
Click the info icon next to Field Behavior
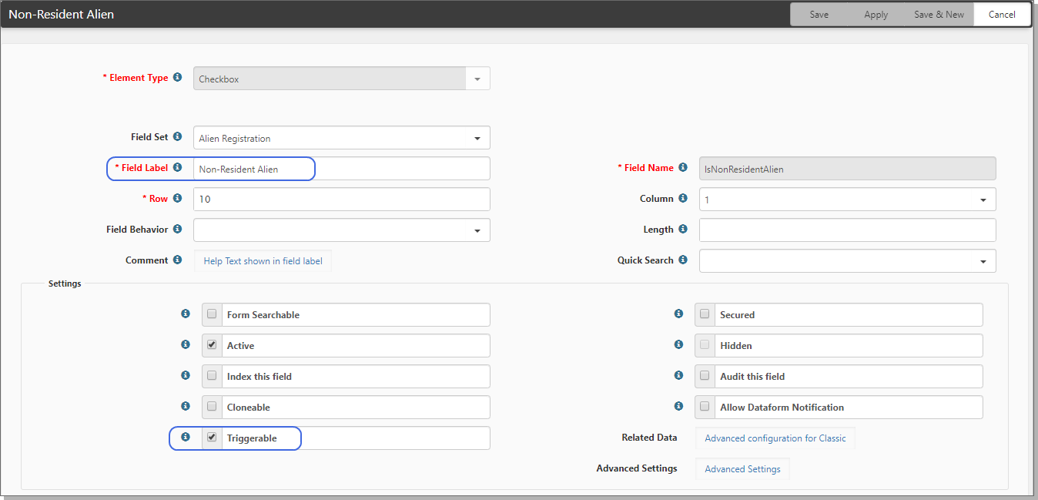point(178,230)
